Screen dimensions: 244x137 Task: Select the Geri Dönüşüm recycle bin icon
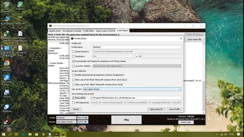tap(7, 7)
